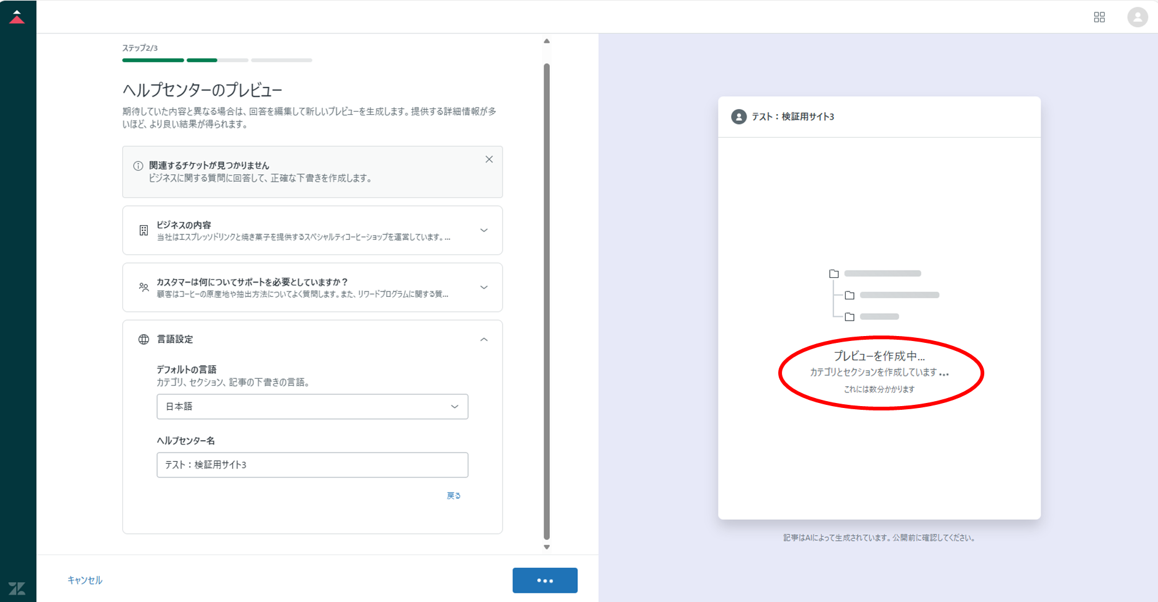Image resolution: width=1158 pixels, height=602 pixels.
Task: Expand the ビジネスの内容 section chevron
Action: [484, 231]
